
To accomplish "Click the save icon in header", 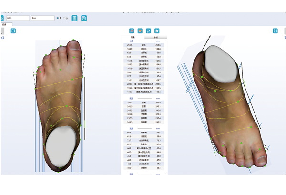I will 84,18.
